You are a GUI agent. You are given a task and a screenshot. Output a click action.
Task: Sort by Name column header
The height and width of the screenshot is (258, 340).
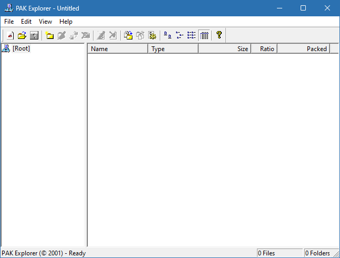(118, 49)
